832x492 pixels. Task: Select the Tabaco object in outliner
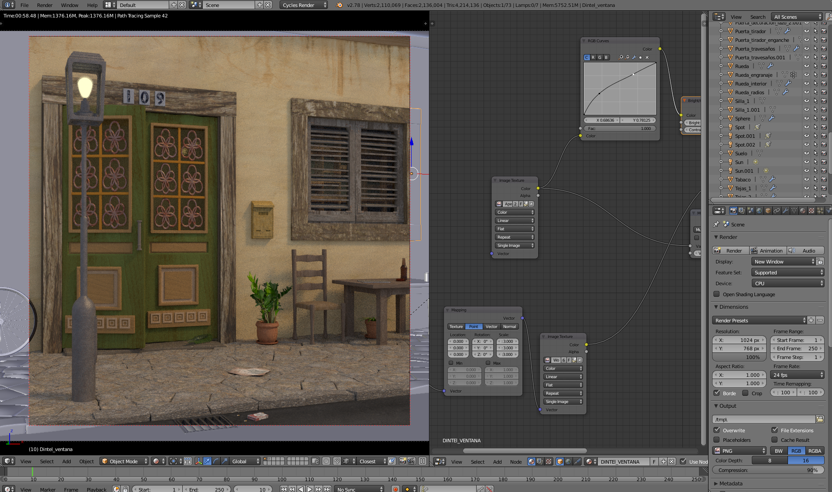point(743,180)
